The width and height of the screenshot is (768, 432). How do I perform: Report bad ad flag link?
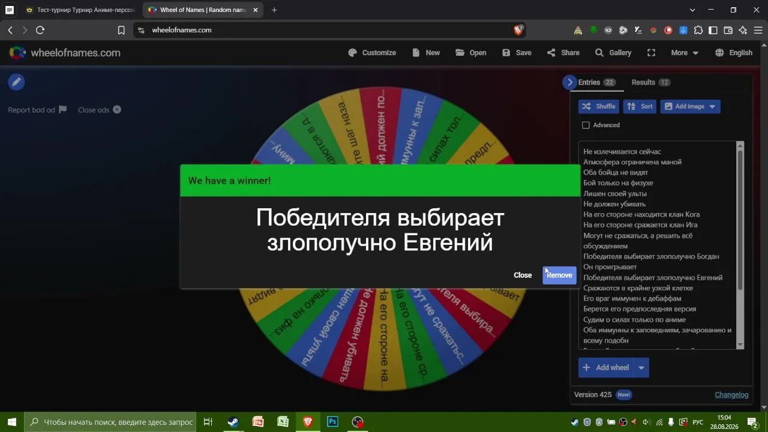point(37,110)
